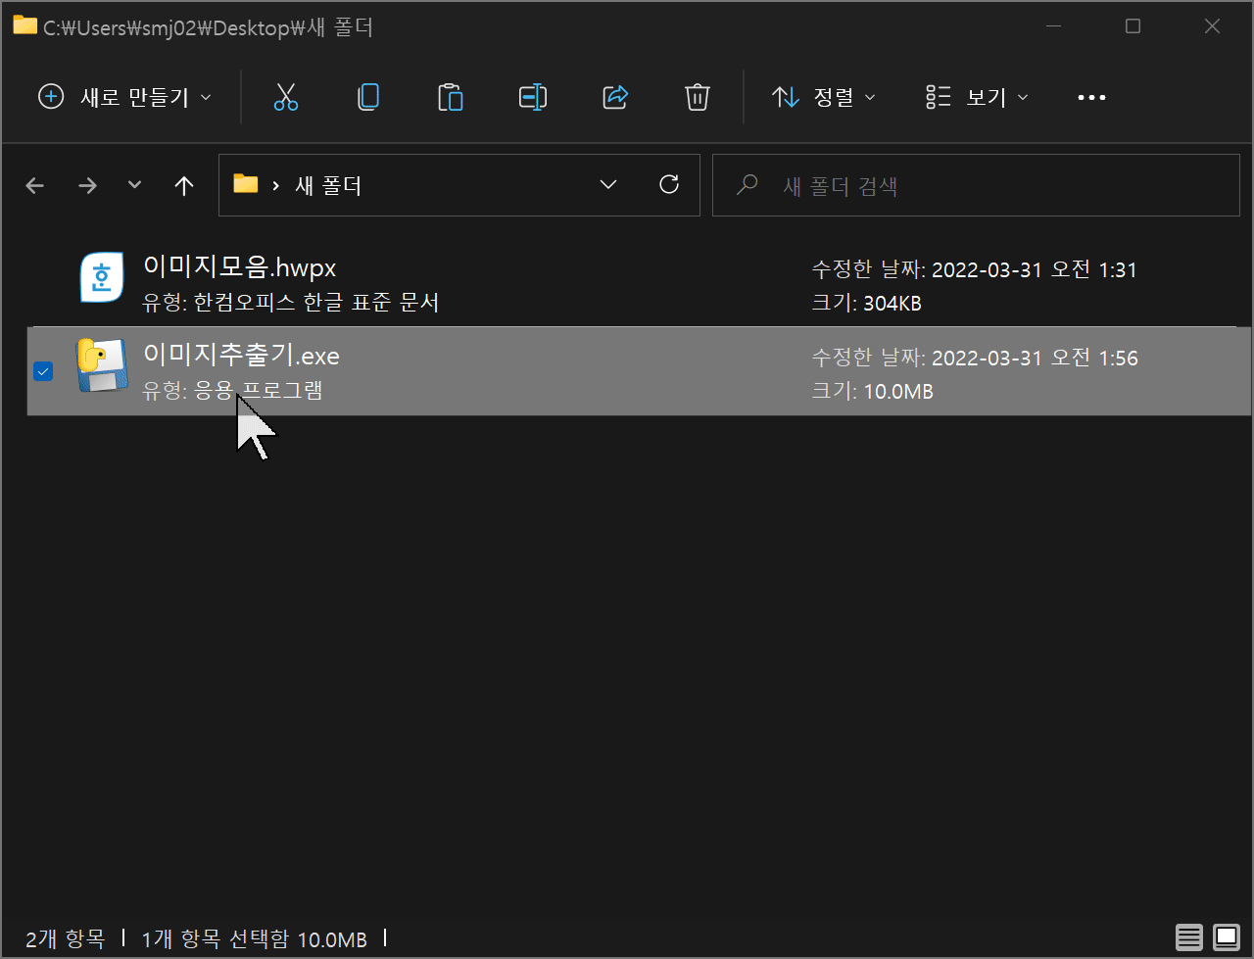This screenshot has width=1254, height=959.
Task: Click the Paste clipboard icon
Action: pyautogui.click(x=450, y=97)
